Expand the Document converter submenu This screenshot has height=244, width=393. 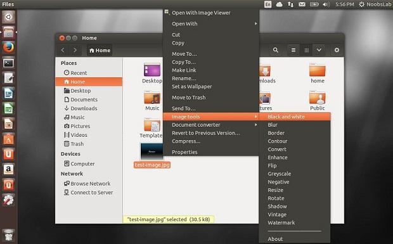(211, 125)
